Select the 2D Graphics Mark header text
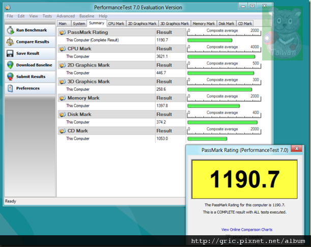311x247 pixels. pyautogui.click(x=89, y=65)
